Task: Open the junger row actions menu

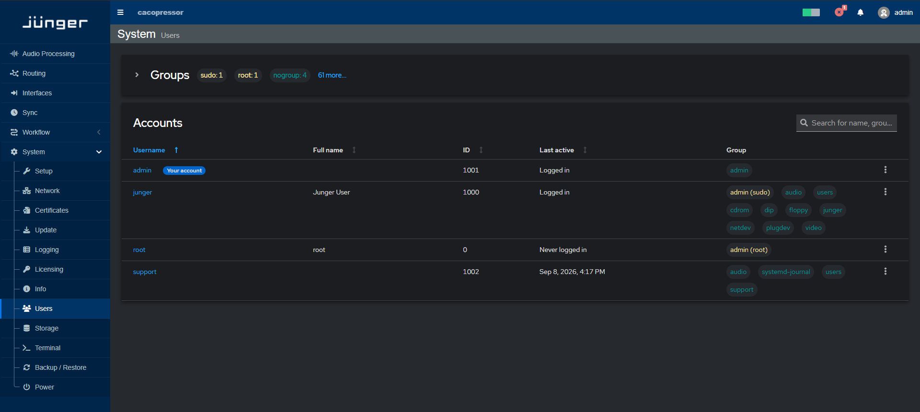Action: 885,192
